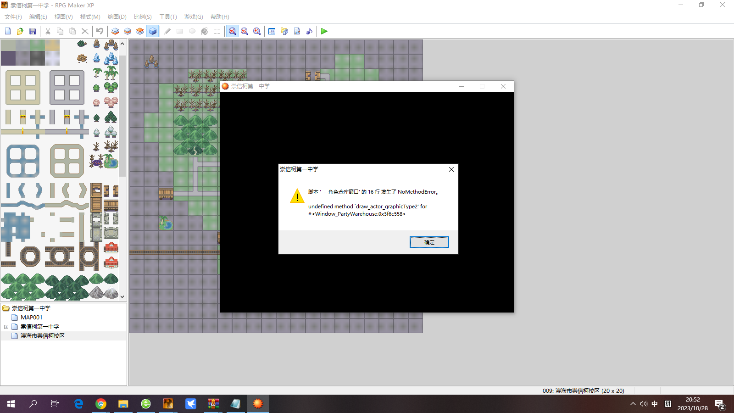Open the 绘图(D) menu
This screenshot has height=413, width=734.
coord(117,17)
